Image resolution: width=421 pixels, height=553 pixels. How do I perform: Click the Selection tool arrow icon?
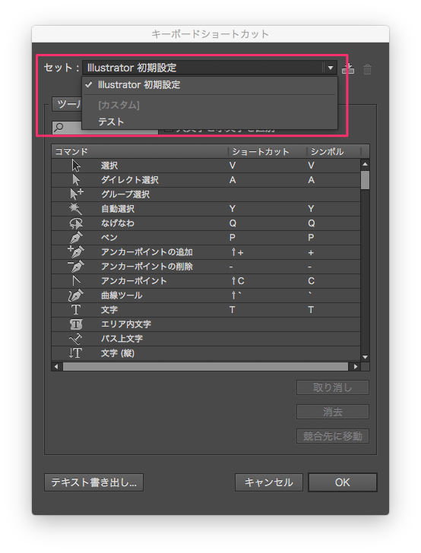[76, 166]
